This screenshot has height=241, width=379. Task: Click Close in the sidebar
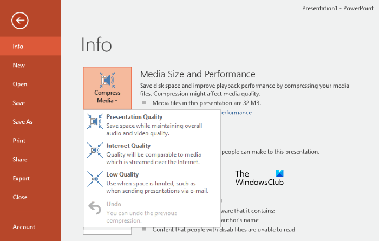[20, 197]
